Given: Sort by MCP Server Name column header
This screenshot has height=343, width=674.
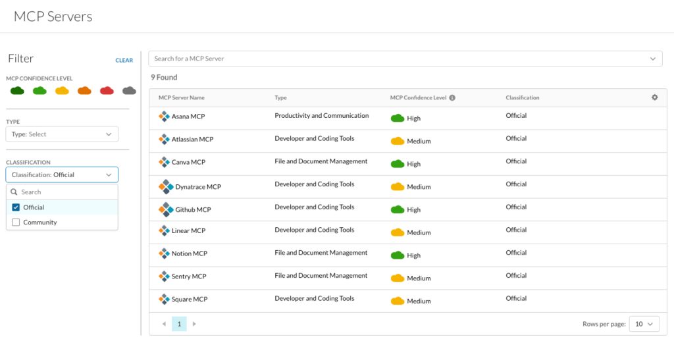Looking at the screenshot, I should pyautogui.click(x=182, y=98).
